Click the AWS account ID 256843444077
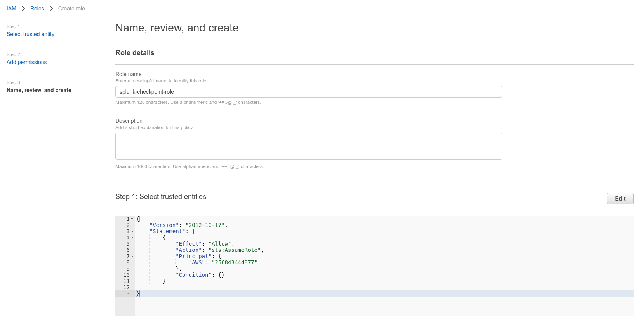This screenshot has height=316, width=642. point(234,262)
